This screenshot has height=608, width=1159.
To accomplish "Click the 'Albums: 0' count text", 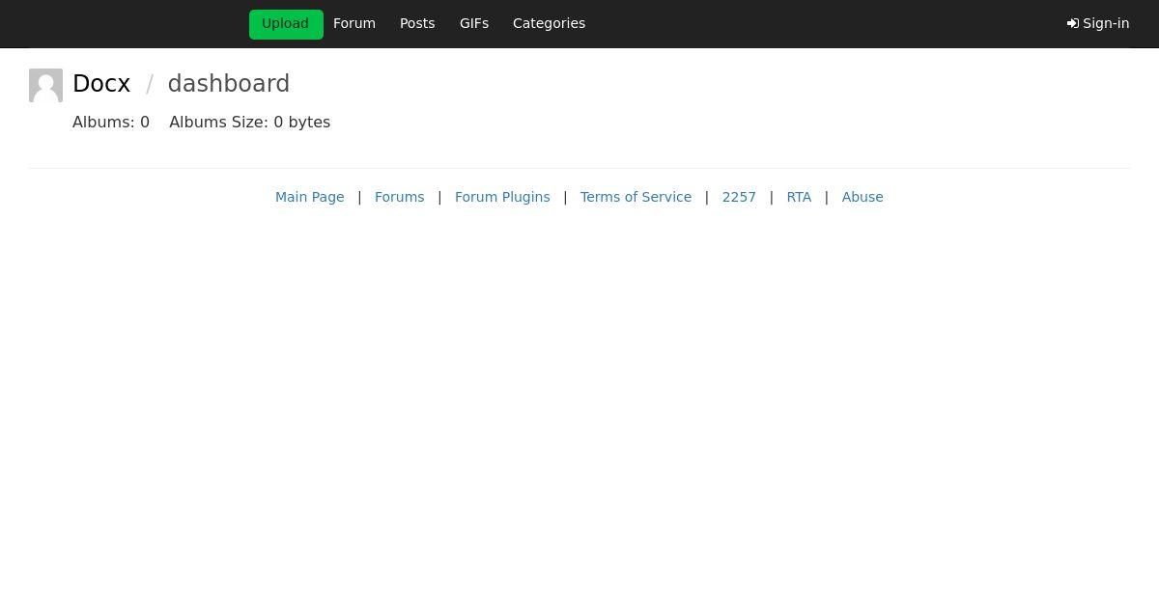I will point(111,122).
